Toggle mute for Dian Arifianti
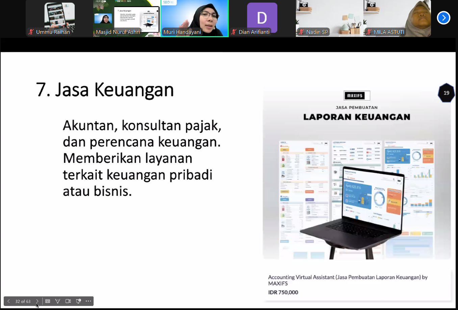458x310 pixels. 233,32
